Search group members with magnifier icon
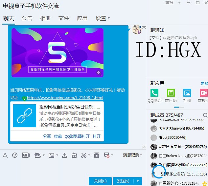 coord(205,115)
